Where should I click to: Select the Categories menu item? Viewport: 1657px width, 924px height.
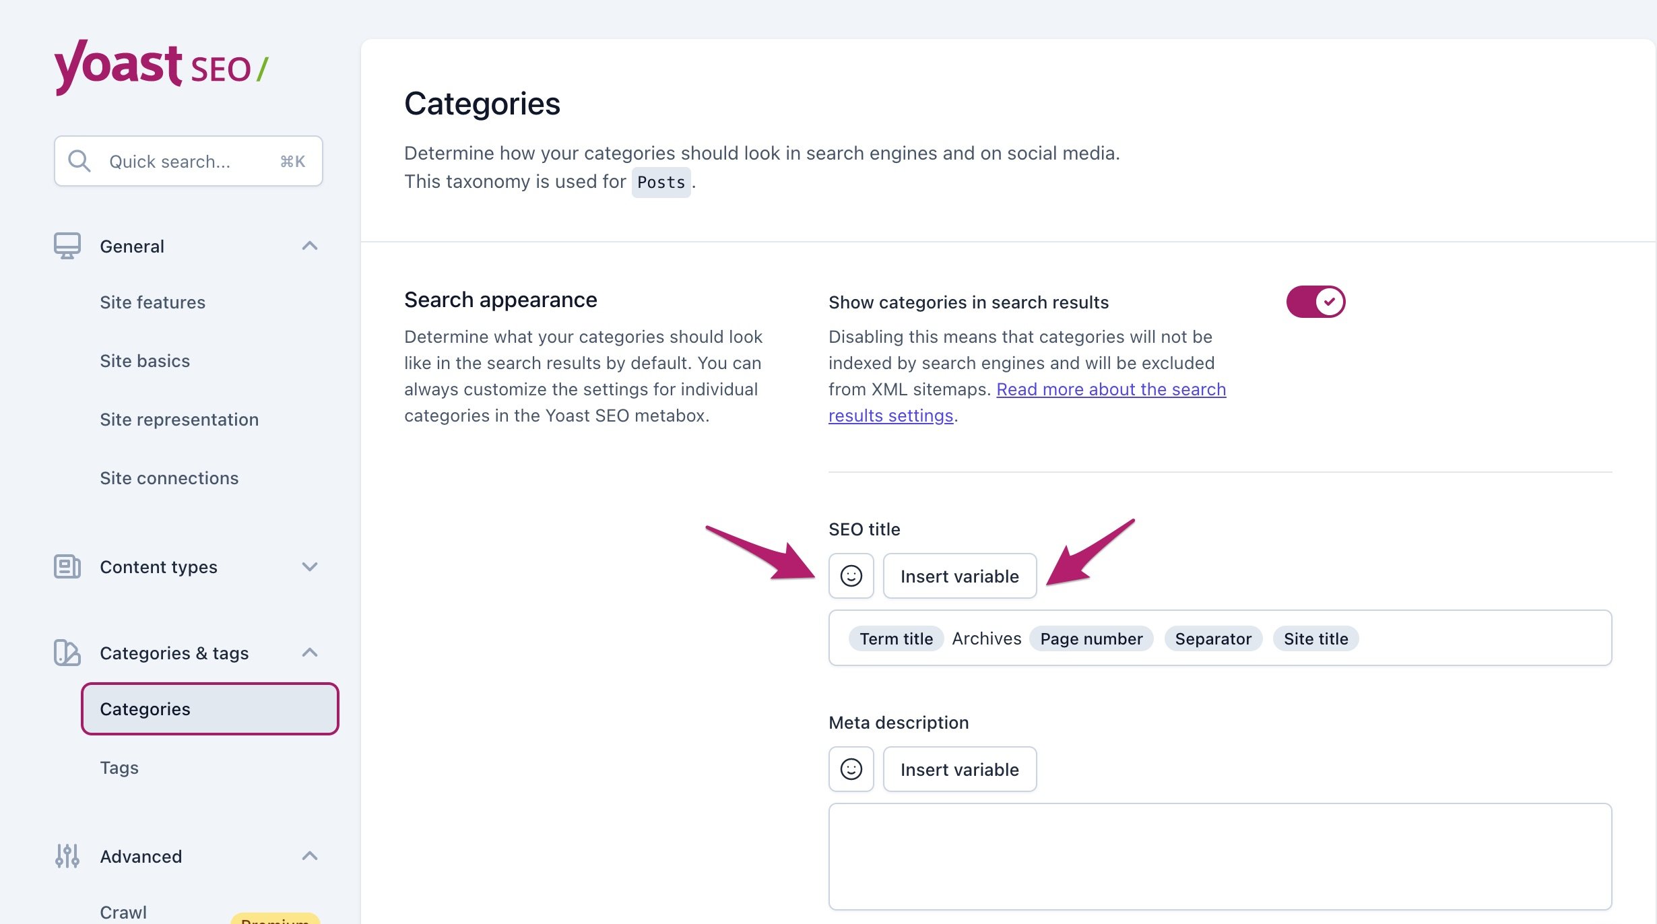(x=211, y=708)
